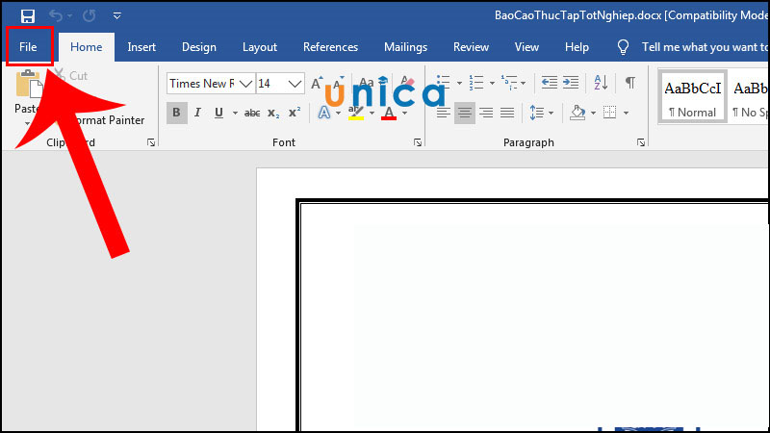Click Line and Paragraph Spacing icon
The width and height of the screenshot is (770, 433).
click(x=537, y=113)
